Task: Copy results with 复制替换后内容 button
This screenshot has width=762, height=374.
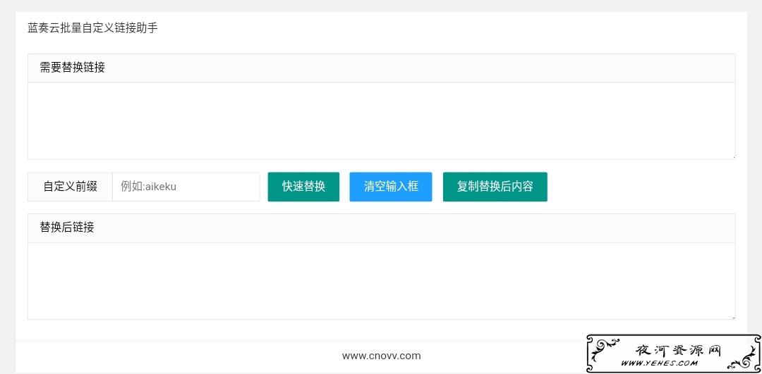Action: (x=495, y=187)
